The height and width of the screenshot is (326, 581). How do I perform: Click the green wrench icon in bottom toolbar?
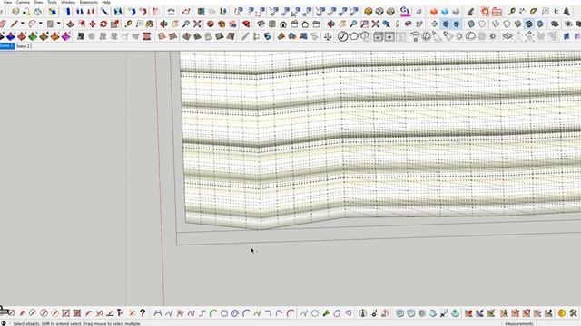tap(326, 313)
